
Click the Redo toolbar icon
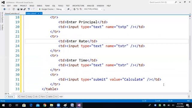coord(34,9)
